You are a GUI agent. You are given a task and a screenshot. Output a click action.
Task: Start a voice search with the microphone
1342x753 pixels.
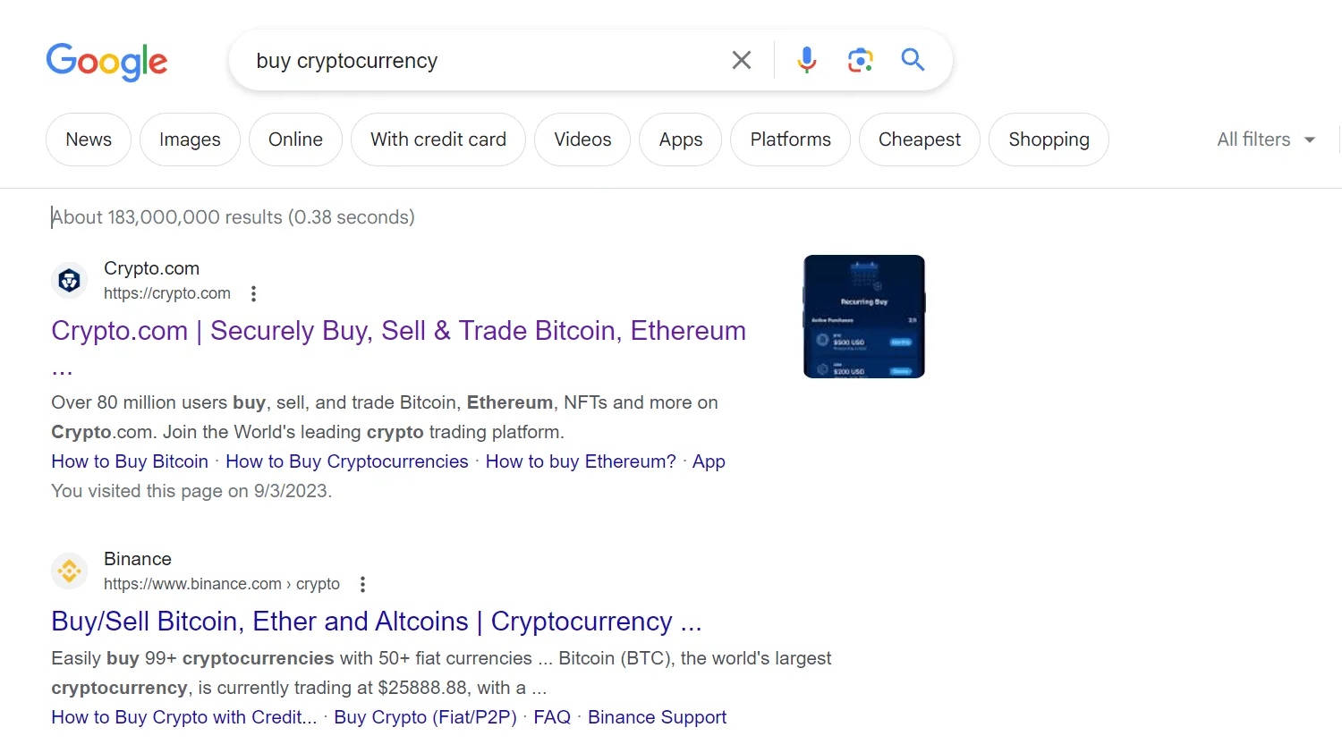point(805,60)
